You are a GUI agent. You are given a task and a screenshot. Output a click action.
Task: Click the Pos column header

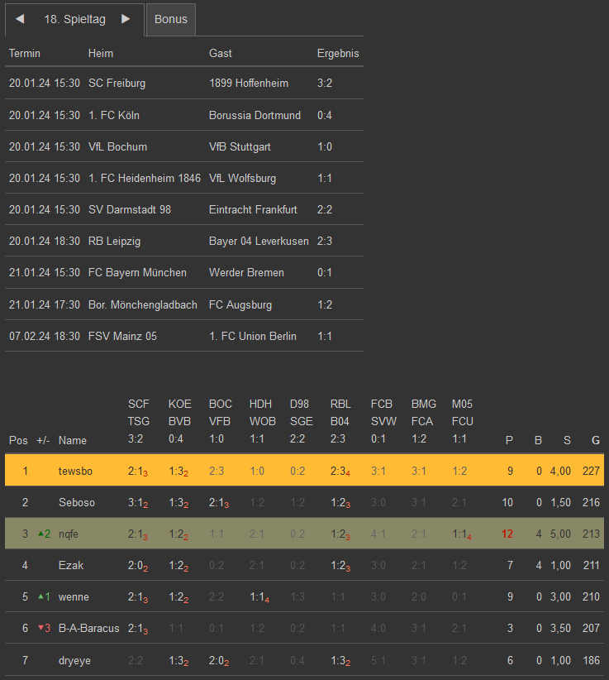(17, 440)
